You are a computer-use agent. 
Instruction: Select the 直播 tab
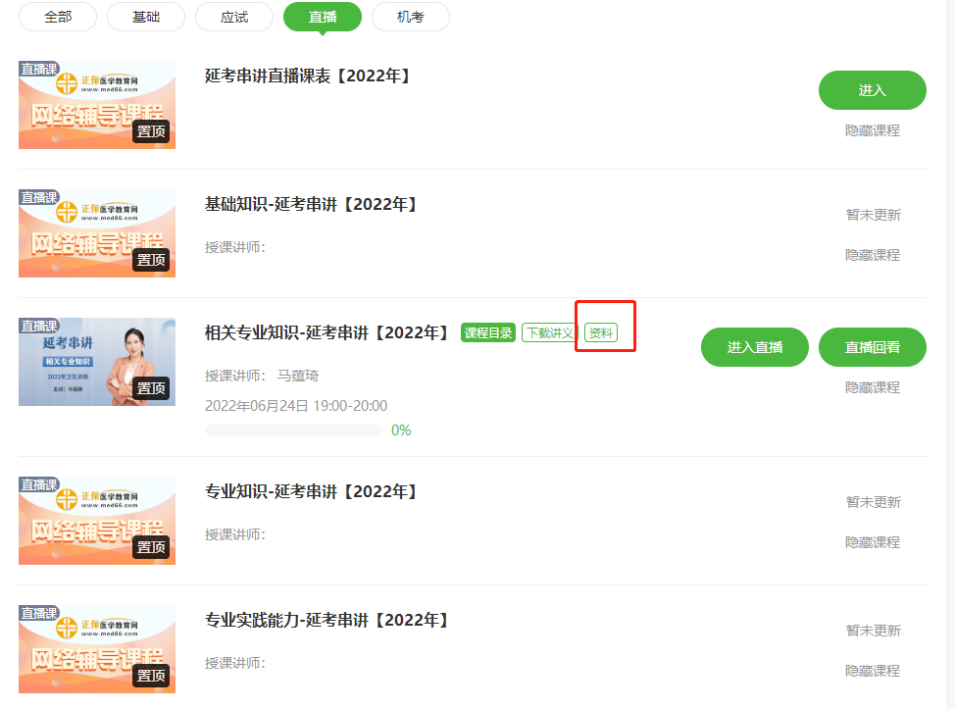pos(323,17)
